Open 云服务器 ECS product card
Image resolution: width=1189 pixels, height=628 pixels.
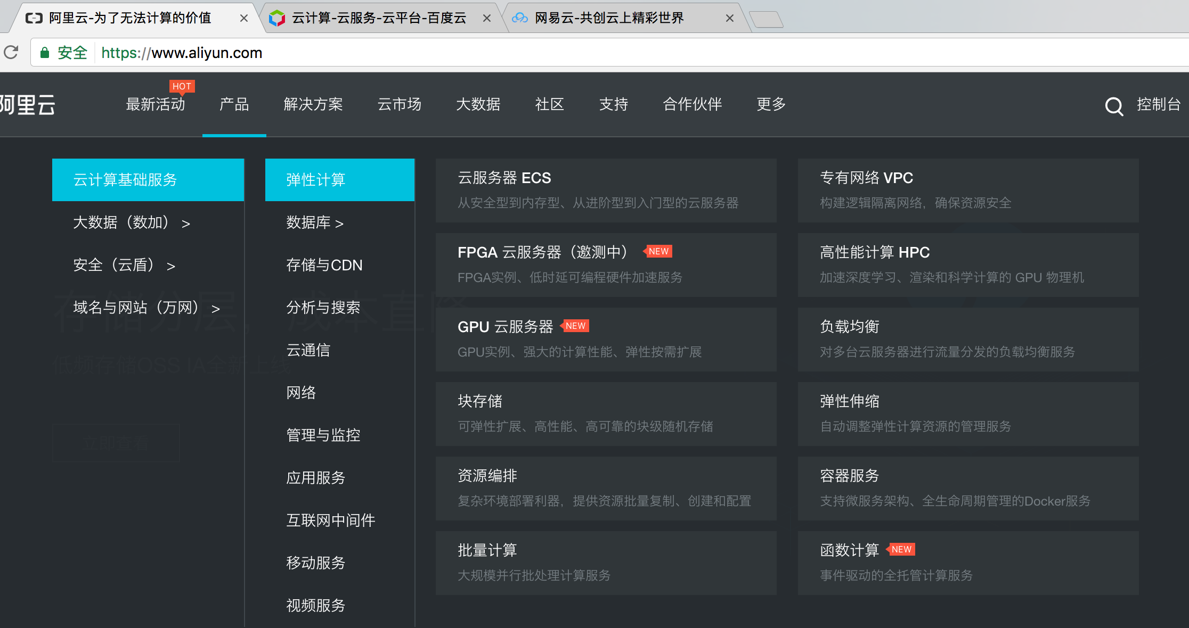606,191
